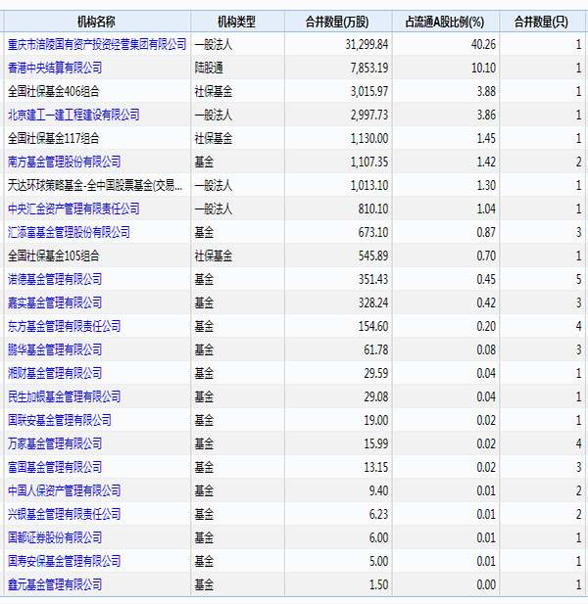Screen dimensions: 588x604
Task: Click the 鹏华基金管理有限公司 link
Action: (x=55, y=349)
